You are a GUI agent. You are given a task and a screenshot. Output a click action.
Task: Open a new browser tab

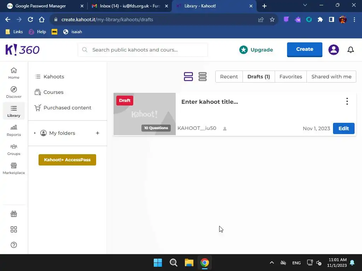click(x=264, y=6)
